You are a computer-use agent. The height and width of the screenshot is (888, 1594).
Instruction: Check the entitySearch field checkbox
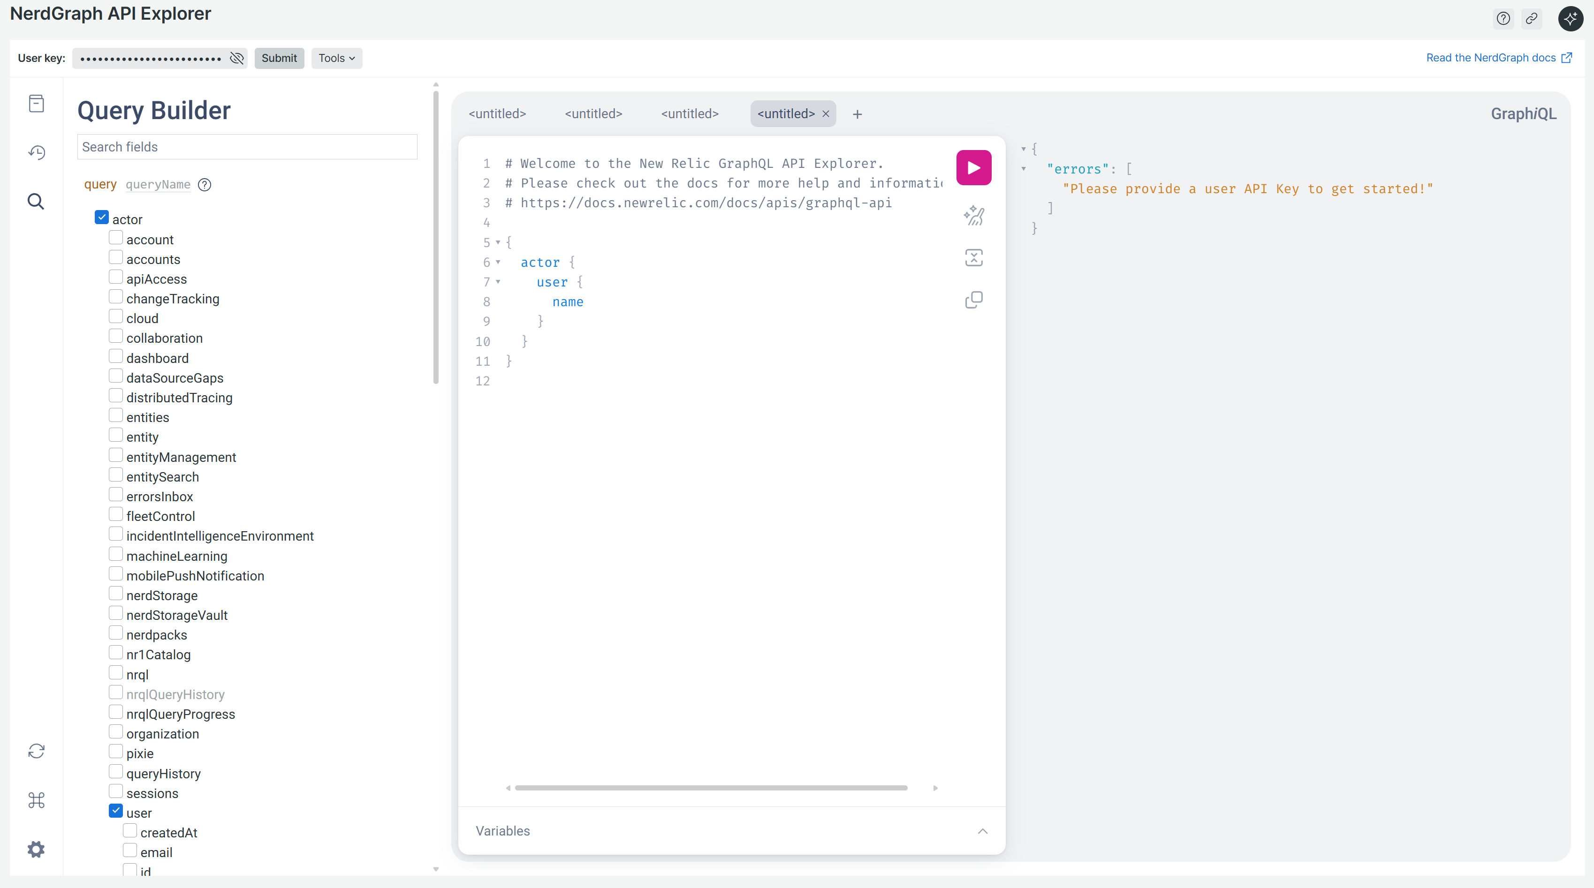[116, 475]
